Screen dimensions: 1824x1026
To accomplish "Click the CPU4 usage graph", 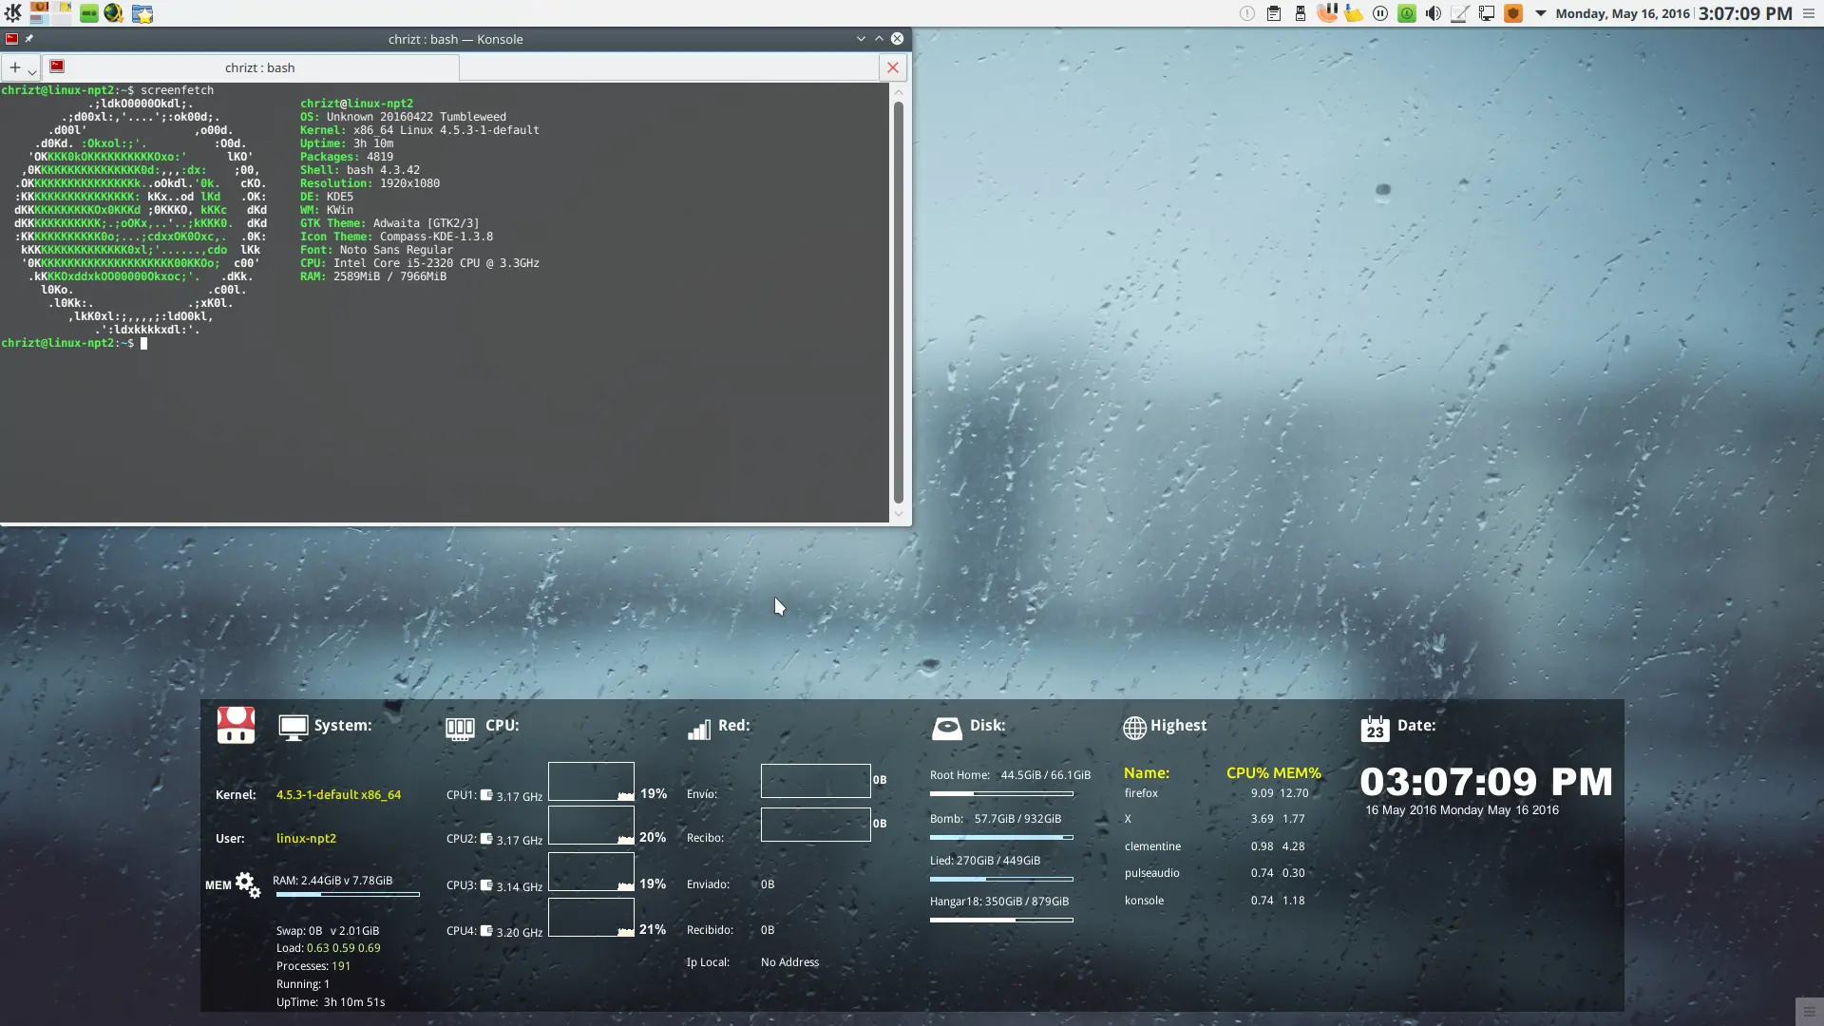I will (x=591, y=918).
